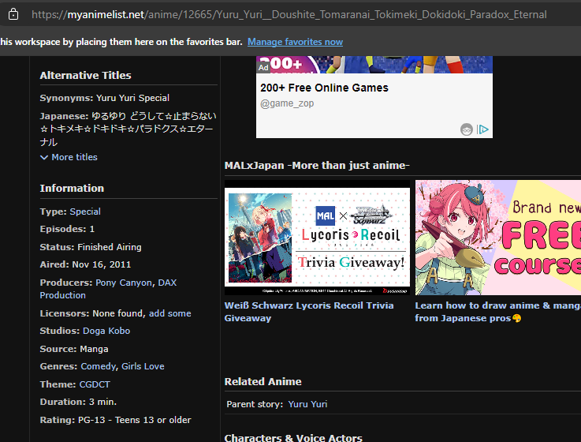Select the Source: Manga text
This screenshot has height=442, width=581.
tap(74, 349)
